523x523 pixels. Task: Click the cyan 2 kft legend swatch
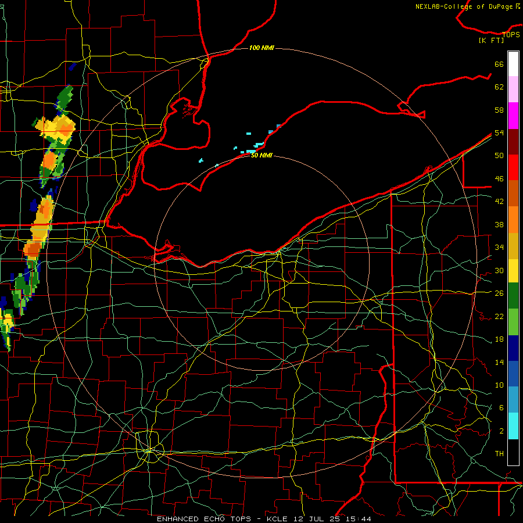coord(513,426)
